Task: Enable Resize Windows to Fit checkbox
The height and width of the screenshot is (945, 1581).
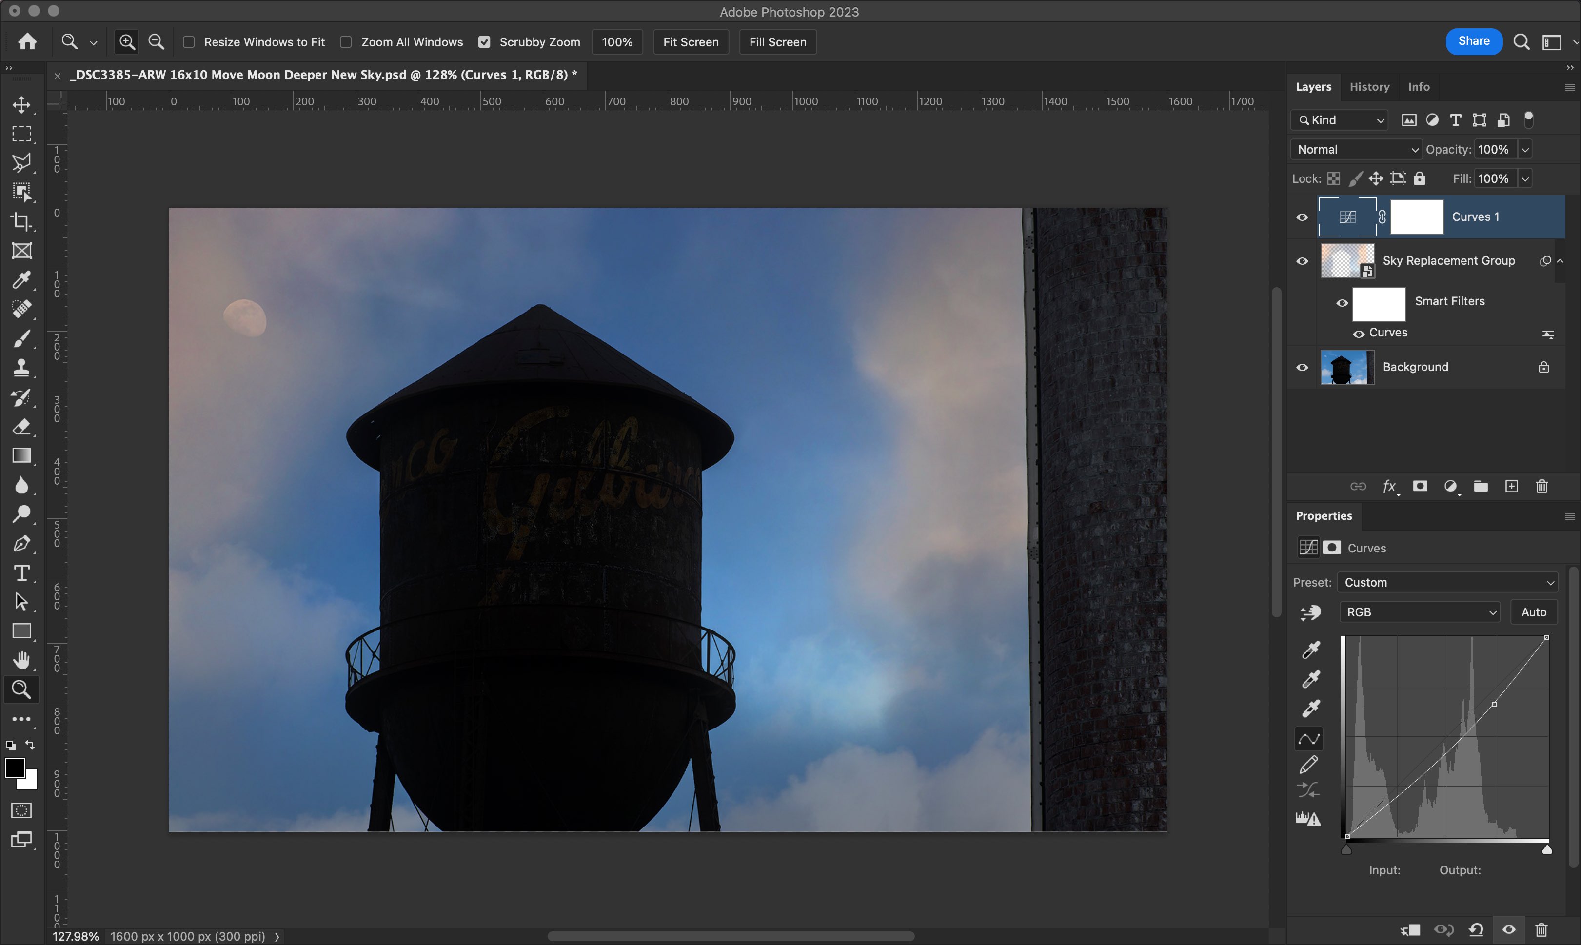Action: pyautogui.click(x=189, y=42)
